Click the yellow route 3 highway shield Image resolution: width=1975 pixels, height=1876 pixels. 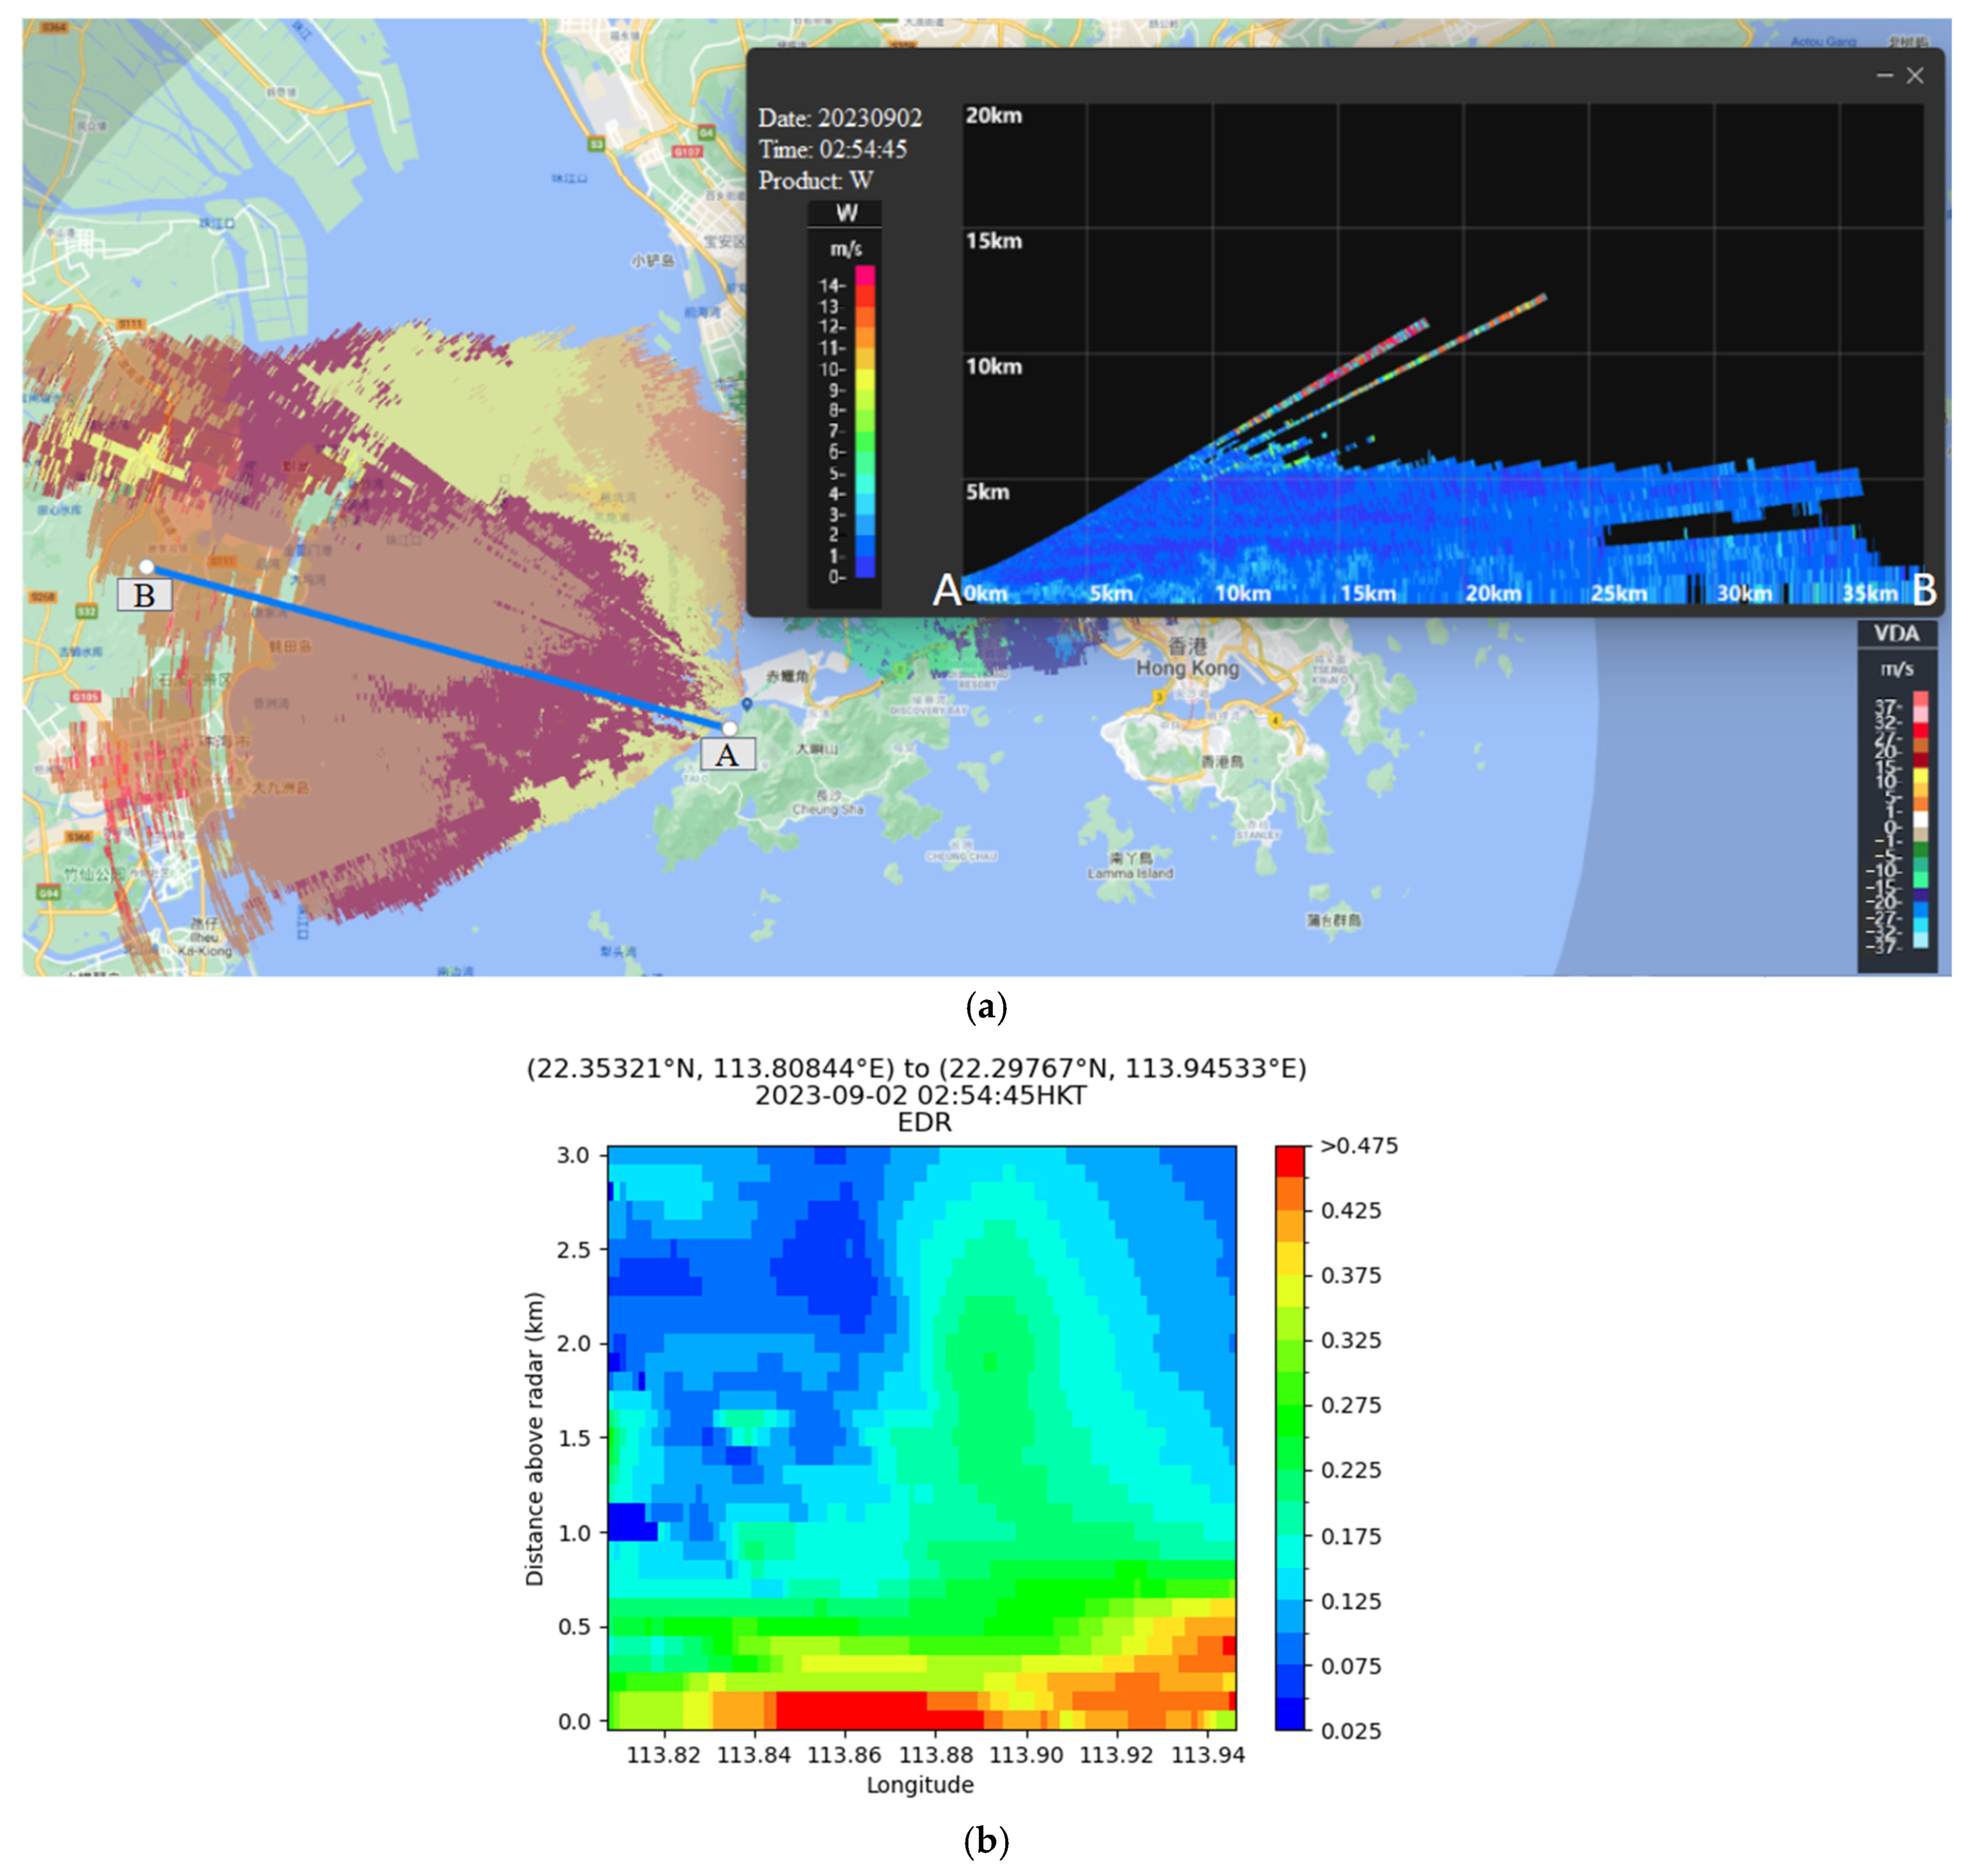point(1159,696)
